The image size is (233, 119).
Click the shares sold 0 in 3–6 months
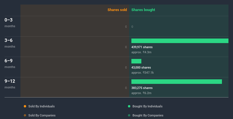(x=126, y=47)
